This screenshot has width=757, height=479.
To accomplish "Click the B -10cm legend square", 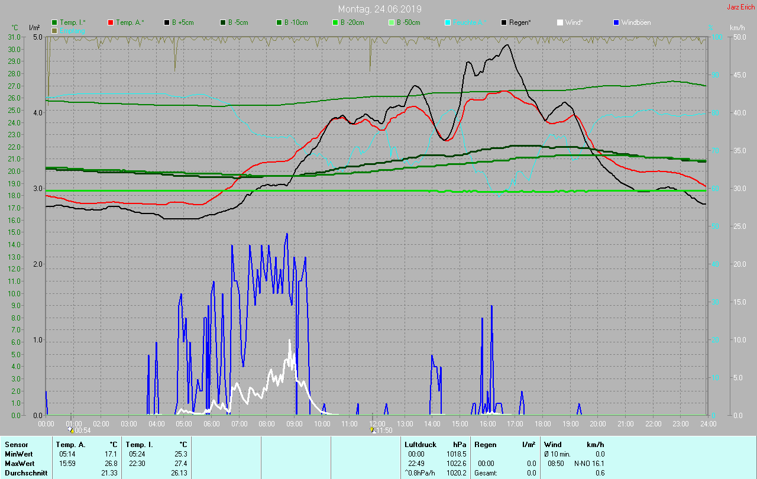I will pos(279,22).
